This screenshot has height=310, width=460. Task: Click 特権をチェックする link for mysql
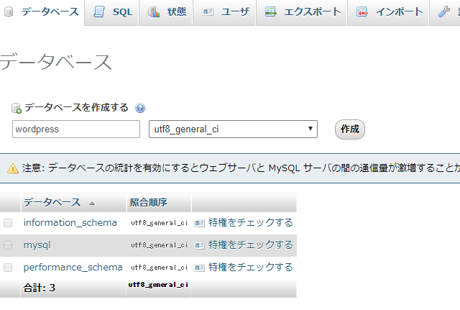click(250, 245)
